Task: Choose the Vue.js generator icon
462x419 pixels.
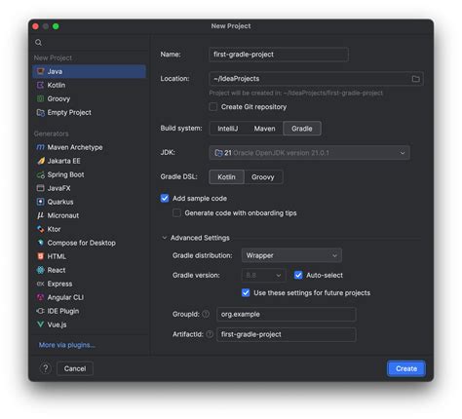Action: (40, 324)
